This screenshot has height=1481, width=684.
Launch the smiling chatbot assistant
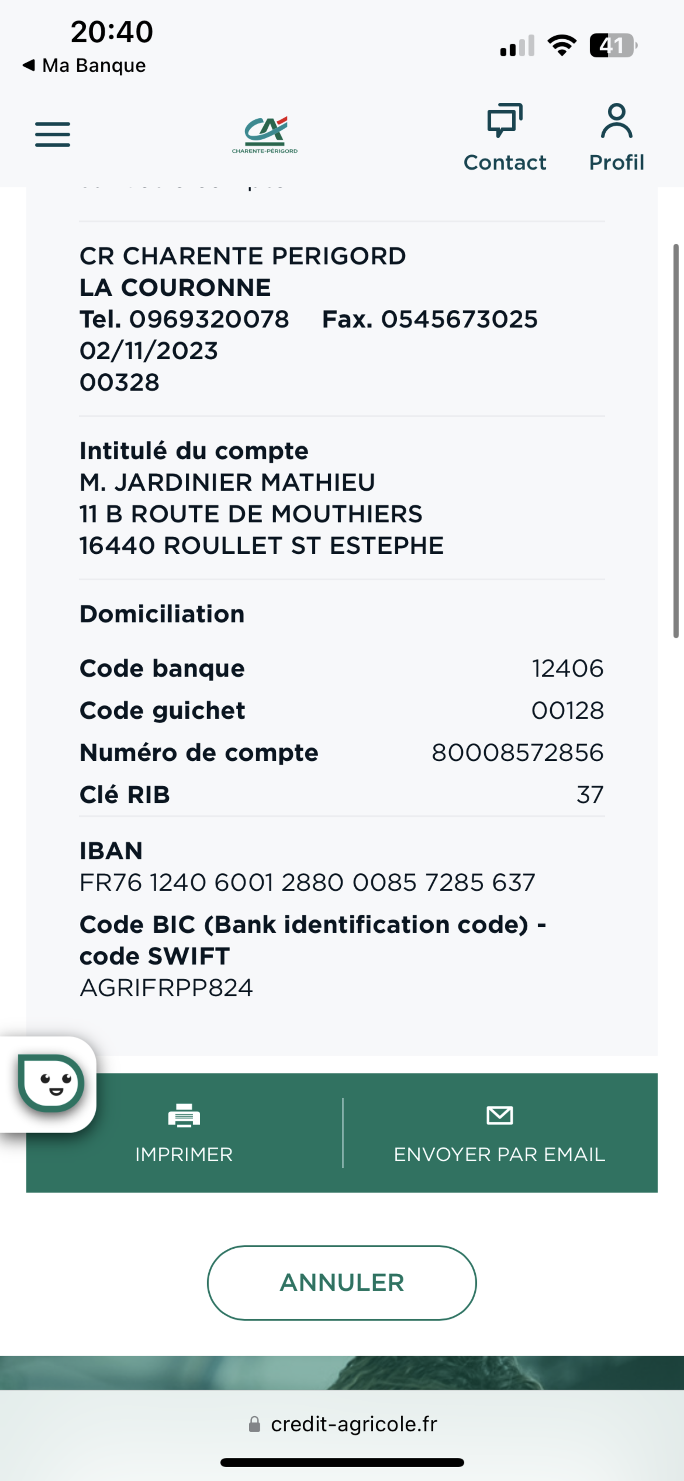(51, 1084)
